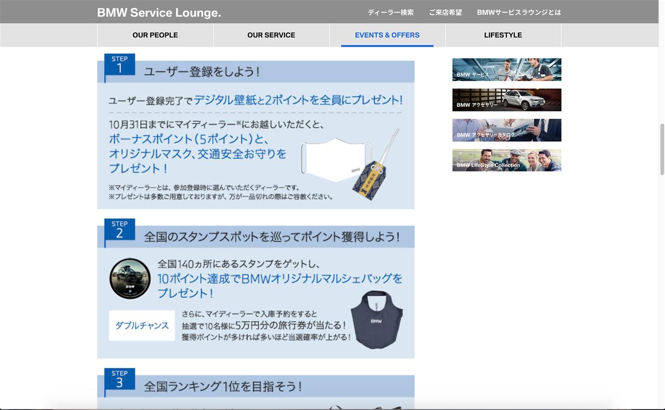Open ご来店希望 in the top bar
This screenshot has width=665, height=410.
(445, 12)
